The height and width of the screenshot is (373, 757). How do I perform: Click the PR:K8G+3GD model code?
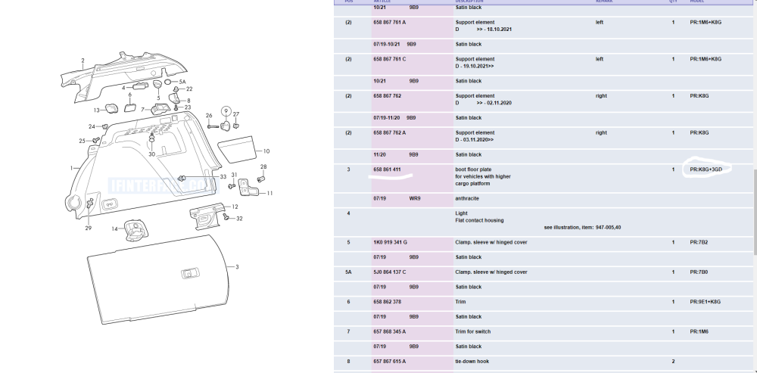tap(706, 169)
